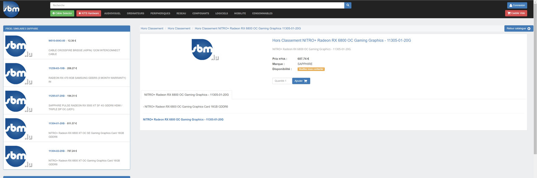
Task: Click the Quantité input field
Action: [282, 81]
